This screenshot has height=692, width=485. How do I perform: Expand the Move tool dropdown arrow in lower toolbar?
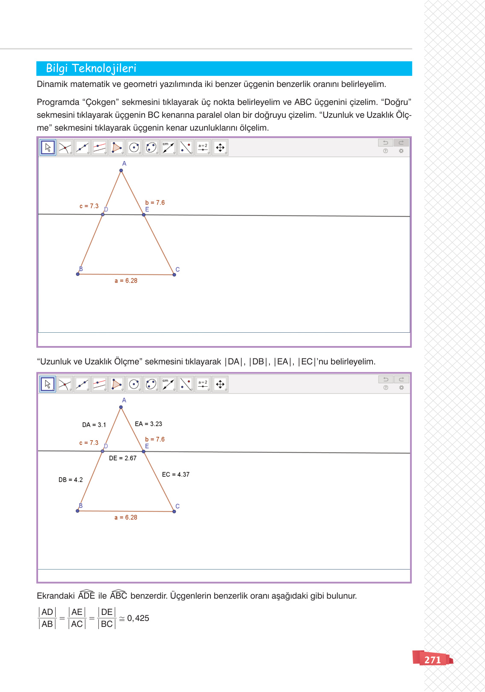(x=53, y=390)
